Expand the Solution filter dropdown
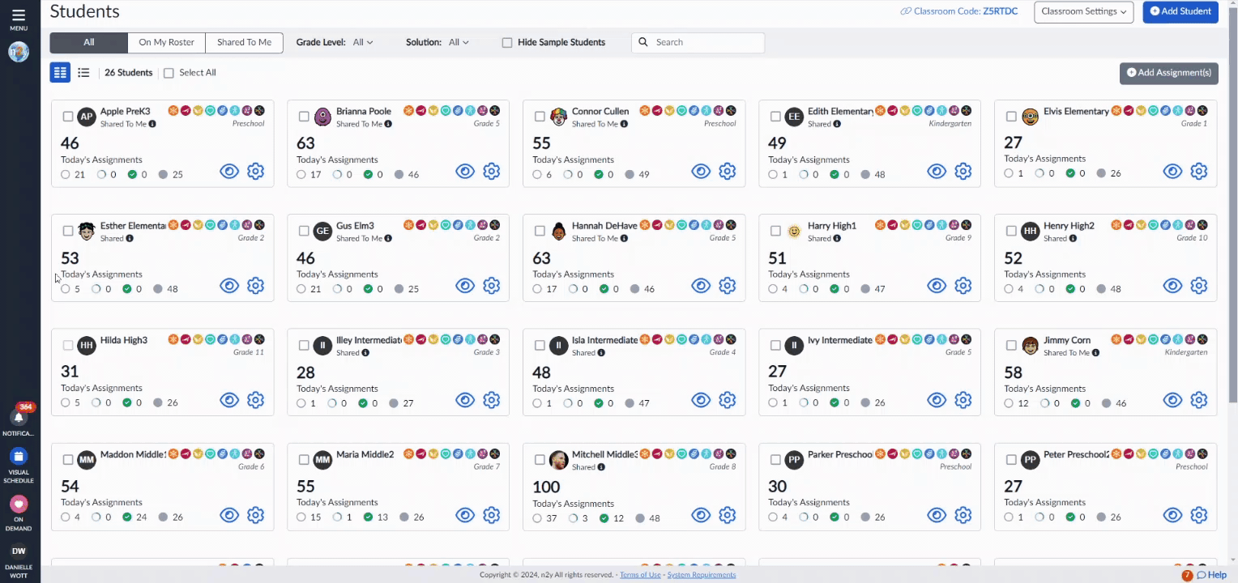The image size is (1238, 583). pos(459,42)
